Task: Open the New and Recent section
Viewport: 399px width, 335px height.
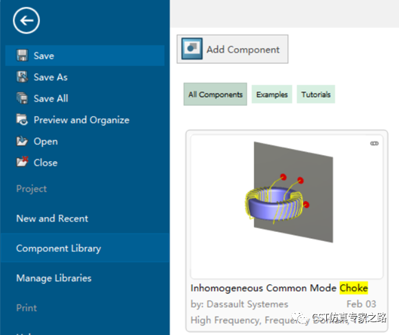Action: tap(52, 218)
